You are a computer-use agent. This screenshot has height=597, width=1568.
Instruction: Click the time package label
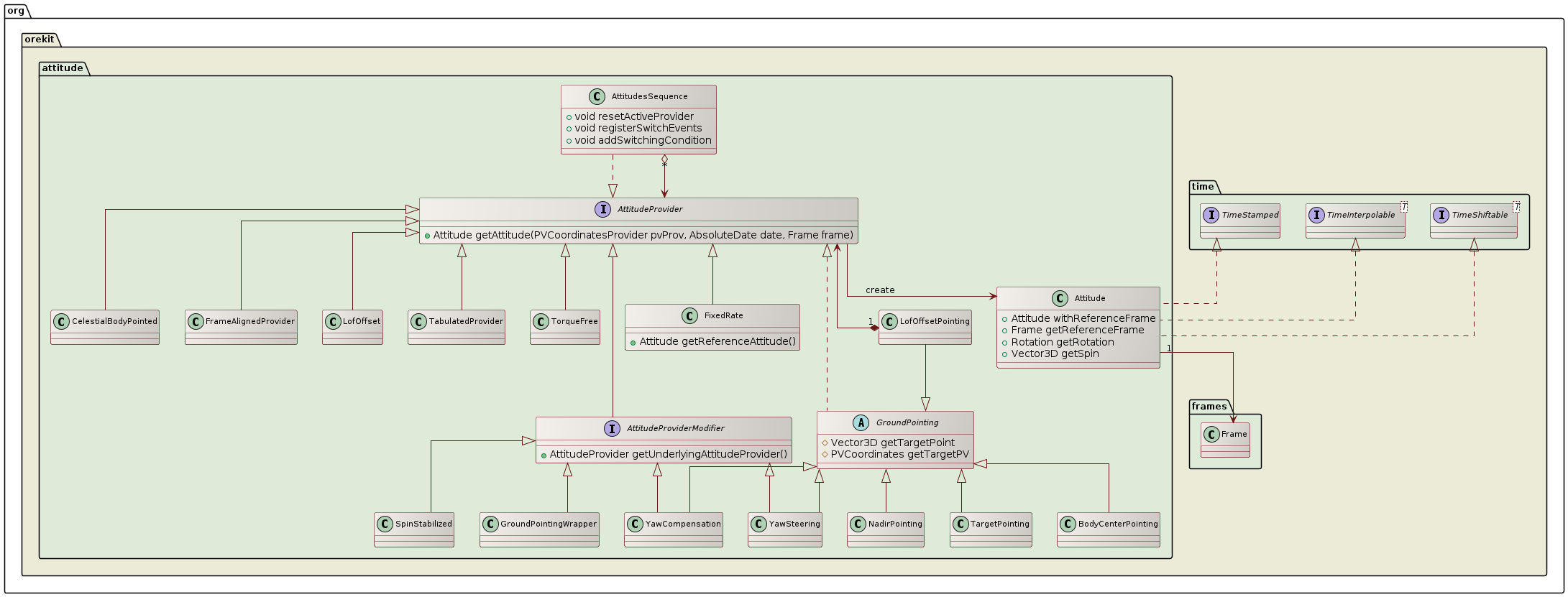pos(1203,187)
